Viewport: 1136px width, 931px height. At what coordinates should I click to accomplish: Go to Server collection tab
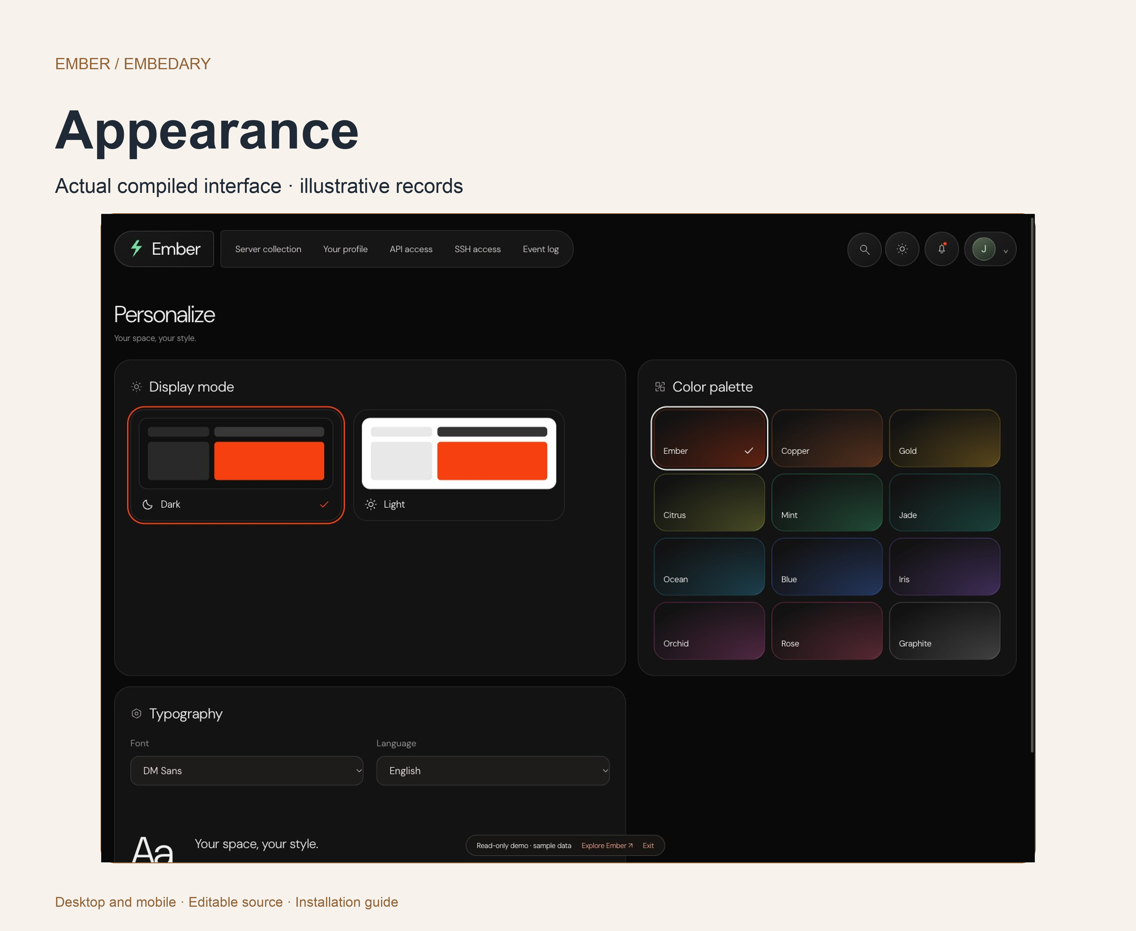268,249
